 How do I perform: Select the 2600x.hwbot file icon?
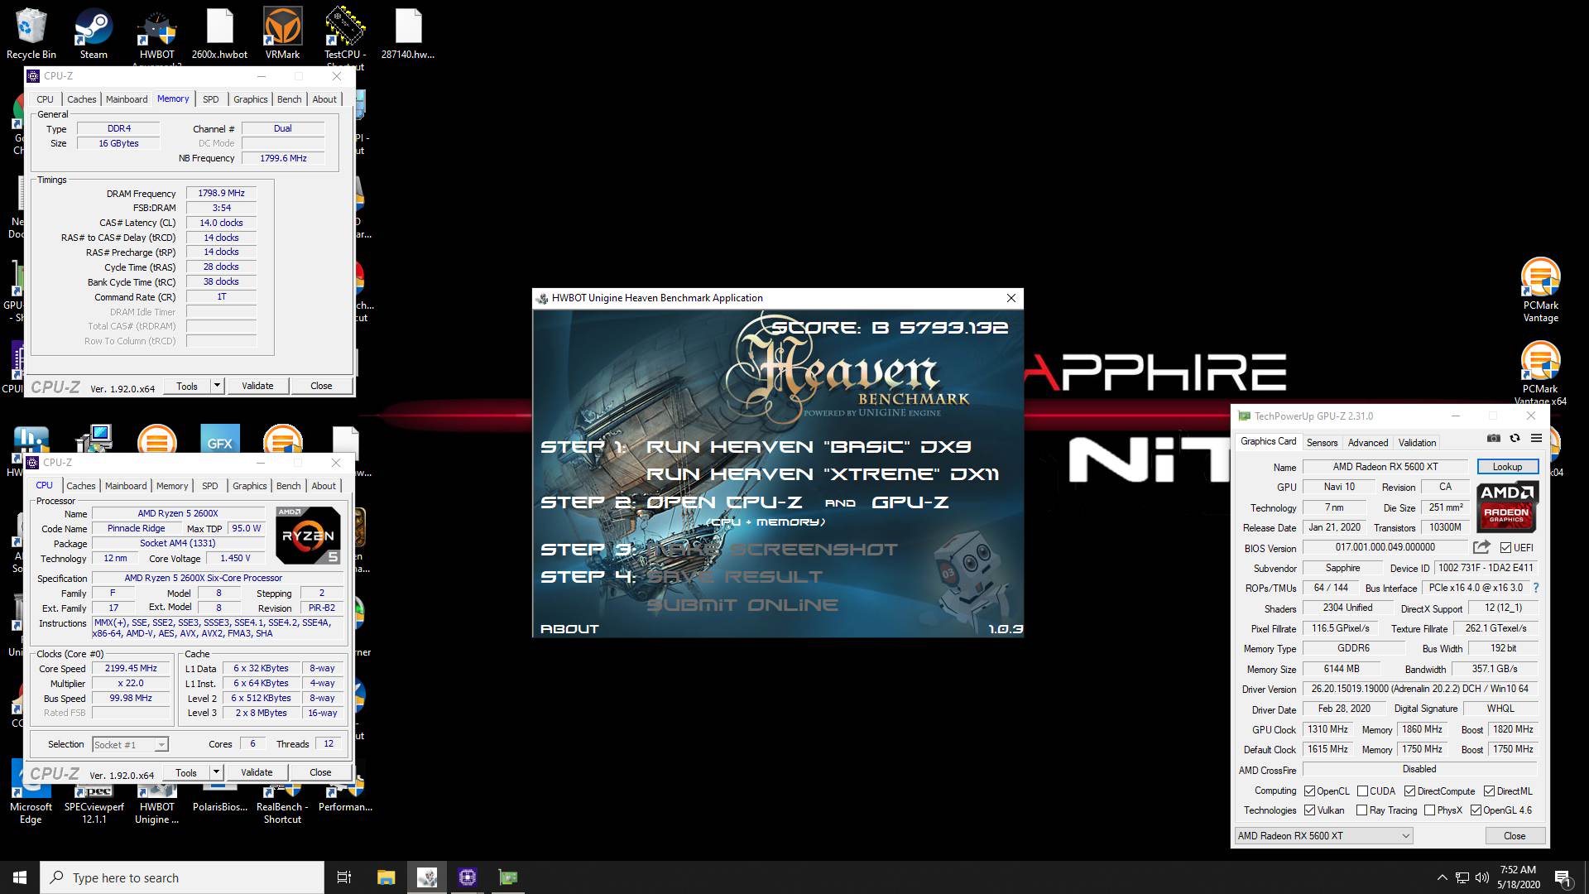219,33
